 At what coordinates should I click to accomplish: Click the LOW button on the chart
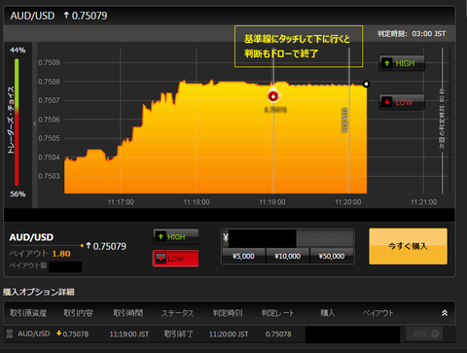coord(402,102)
